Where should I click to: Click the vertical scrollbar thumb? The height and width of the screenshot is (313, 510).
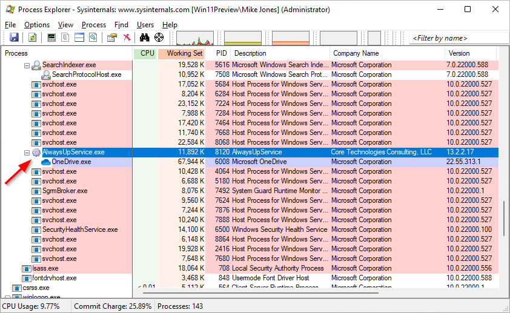pyautogui.click(x=504, y=220)
